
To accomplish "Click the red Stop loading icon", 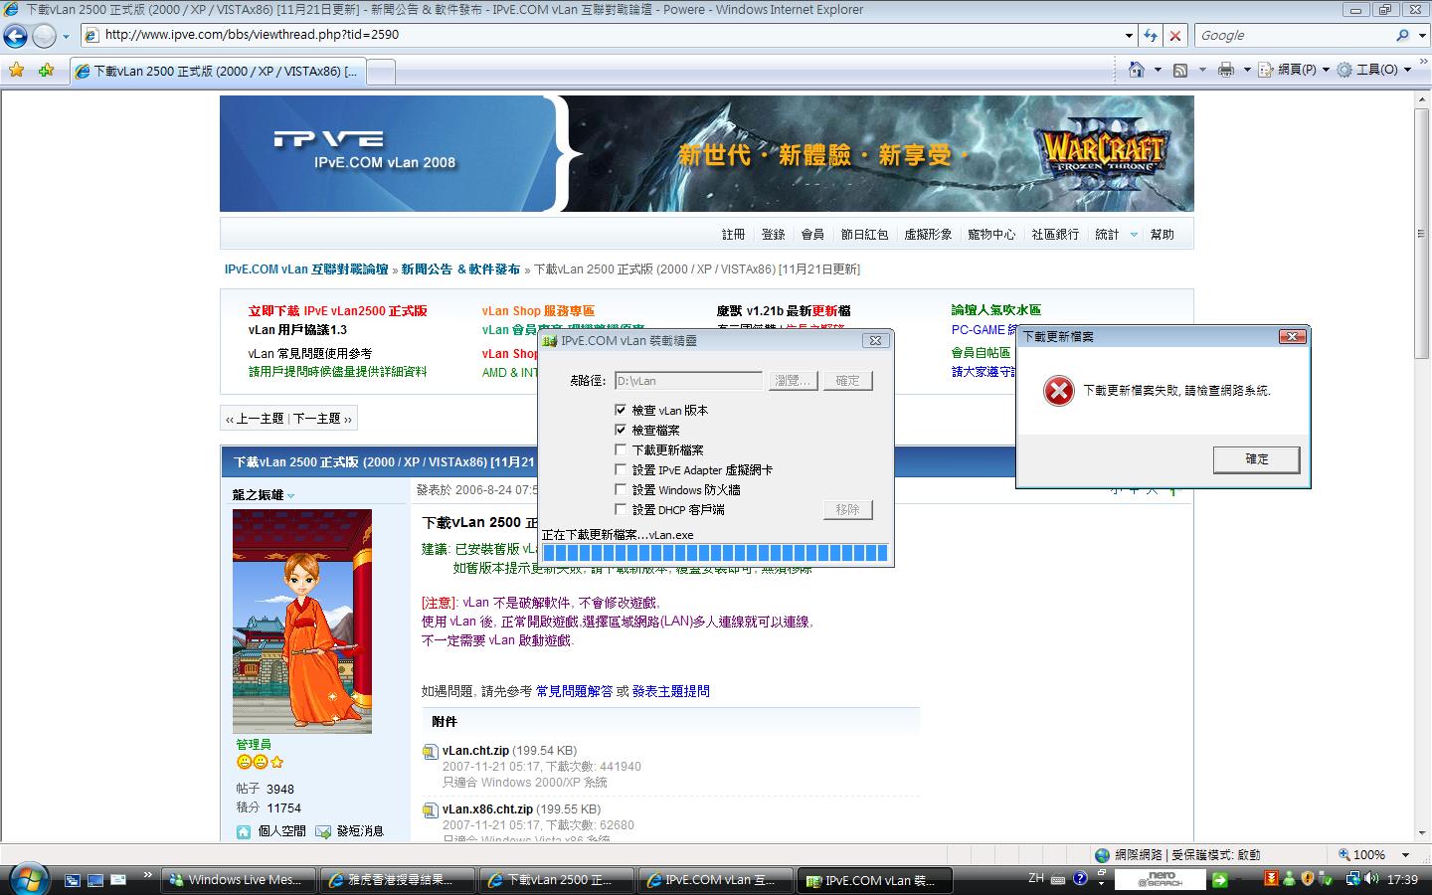I will click(x=1174, y=35).
